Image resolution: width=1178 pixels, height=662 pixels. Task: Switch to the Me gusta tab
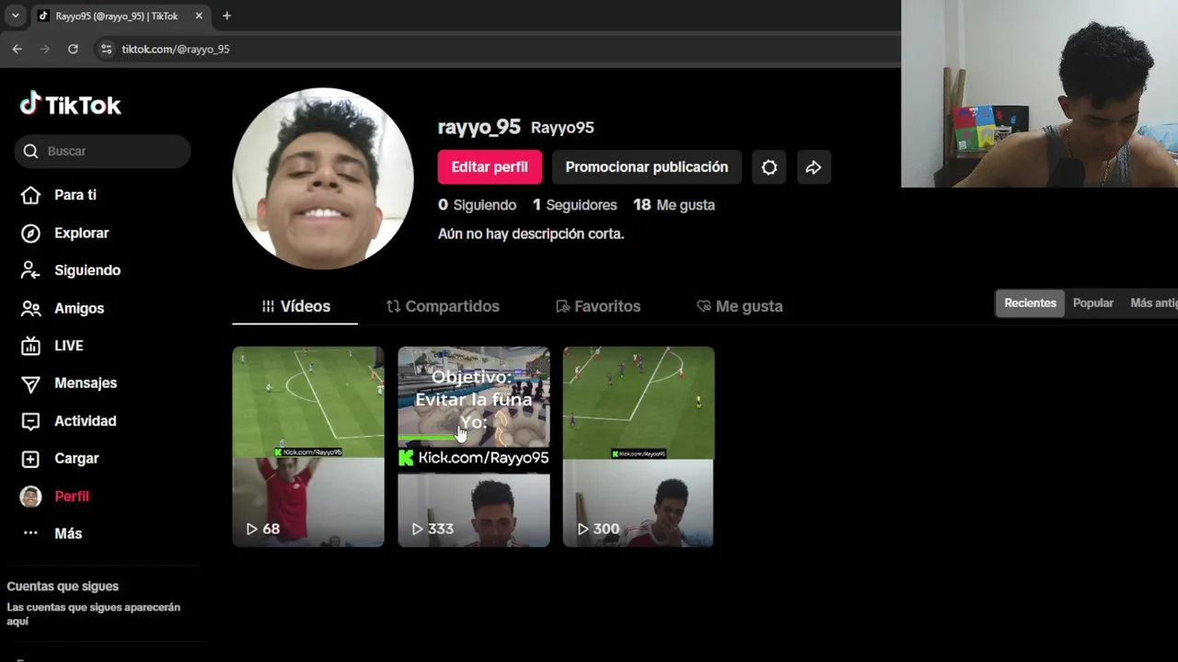tap(739, 306)
